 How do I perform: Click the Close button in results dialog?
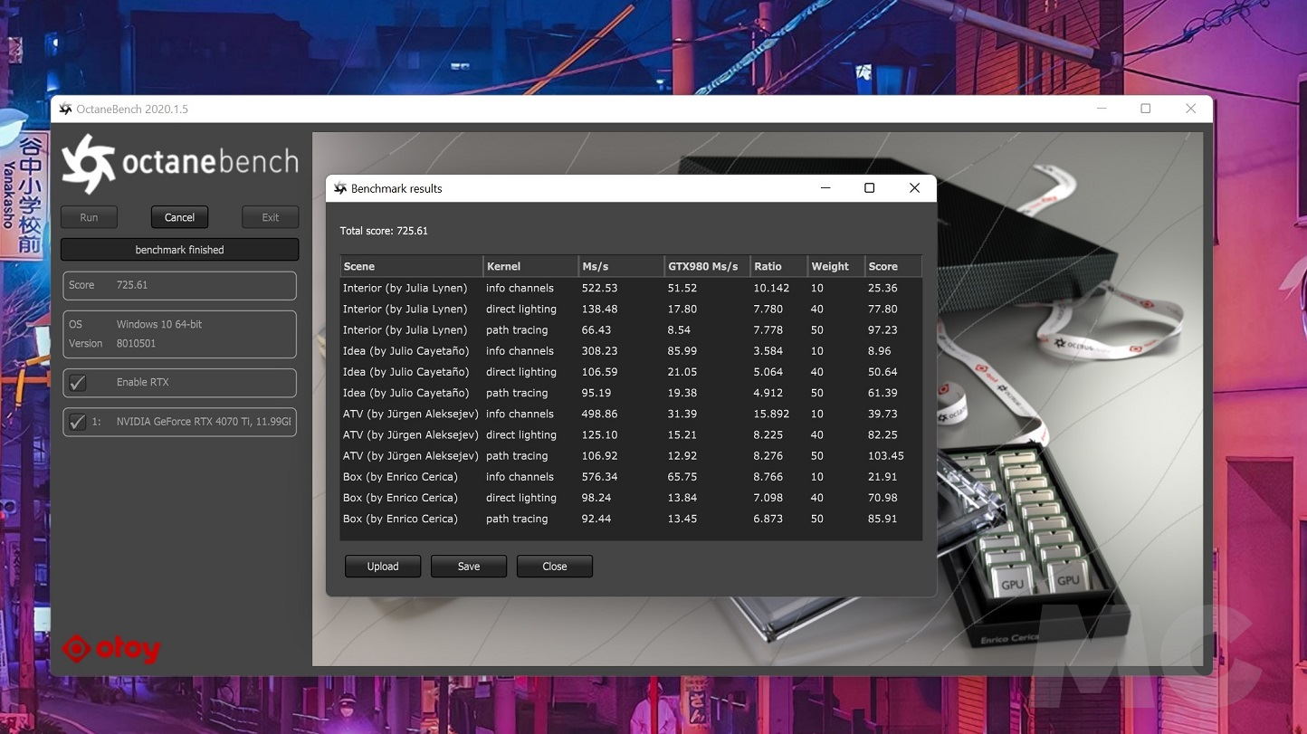555,567
